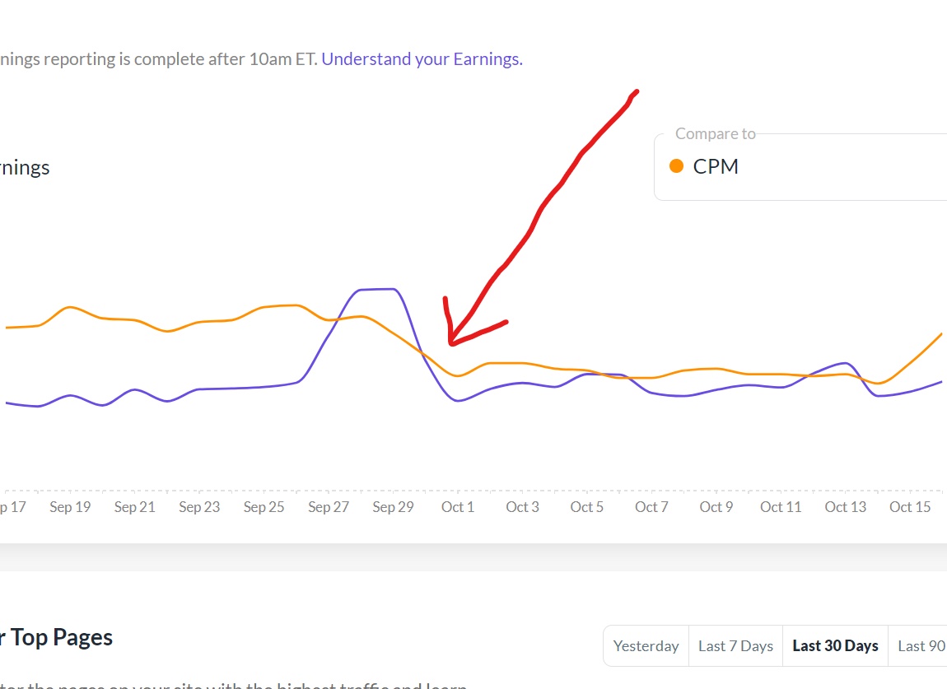Click the Oct 15 date label
Screen dimensions: 947x689
click(x=910, y=507)
